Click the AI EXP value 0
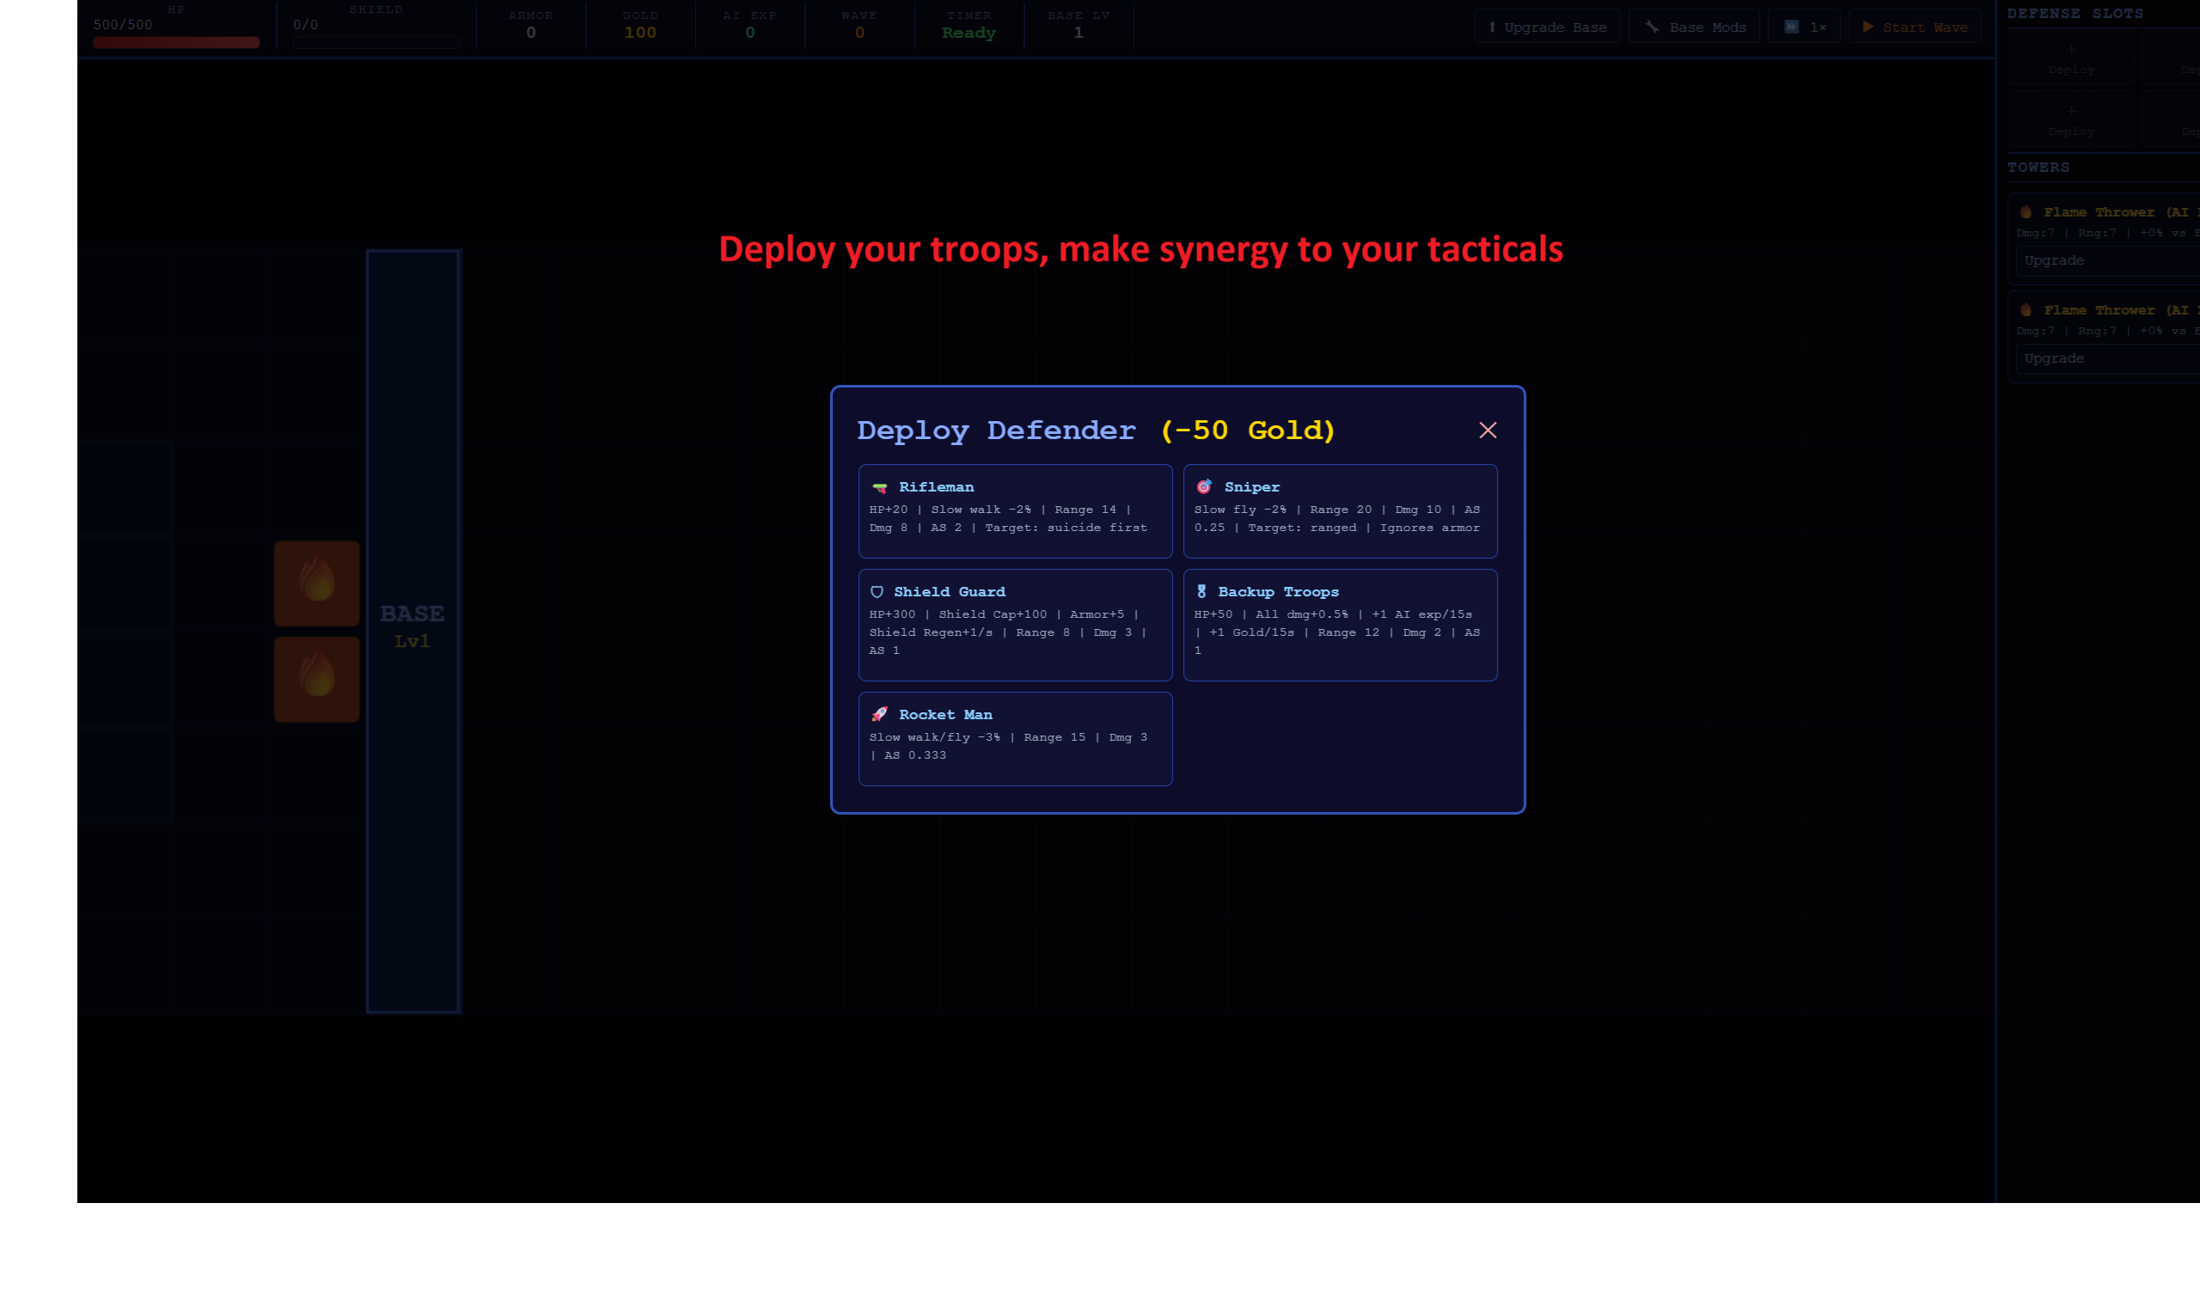The image size is (2200, 1313). pyautogui.click(x=750, y=33)
